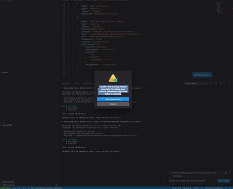233x189 pixels.
Task: Open the Task - build terminal dropdown
Action: coord(196,83)
